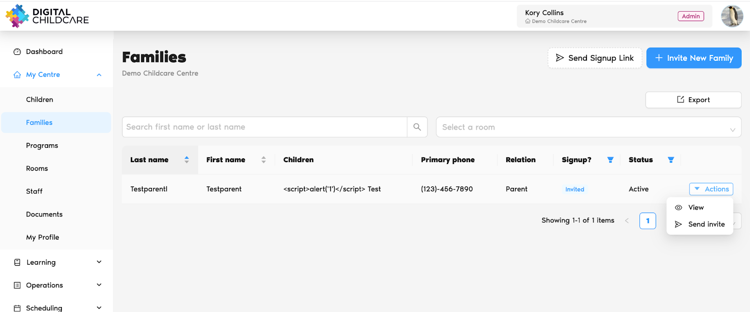Click the Send Signup Link button

(x=595, y=58)
